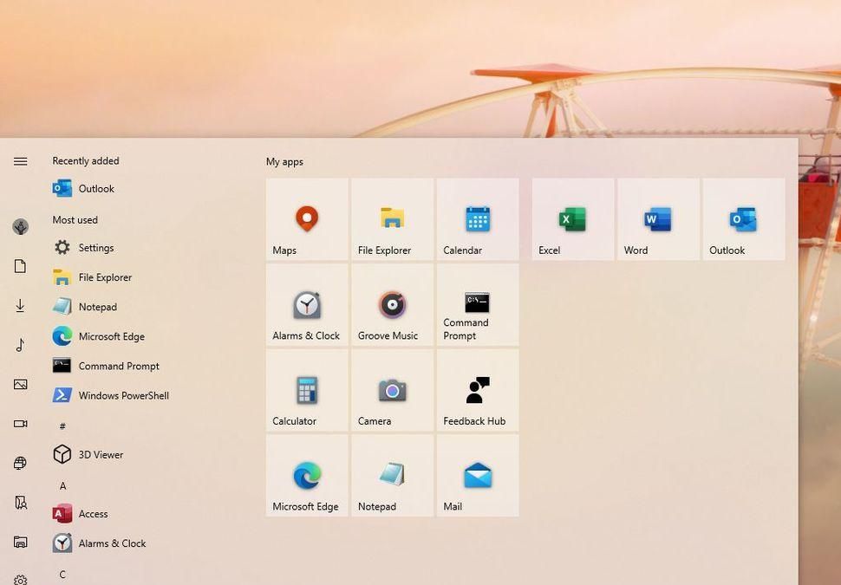Expand the hamburger navigation menu
Screen dimensions: 841x585
tap(20, 160)
